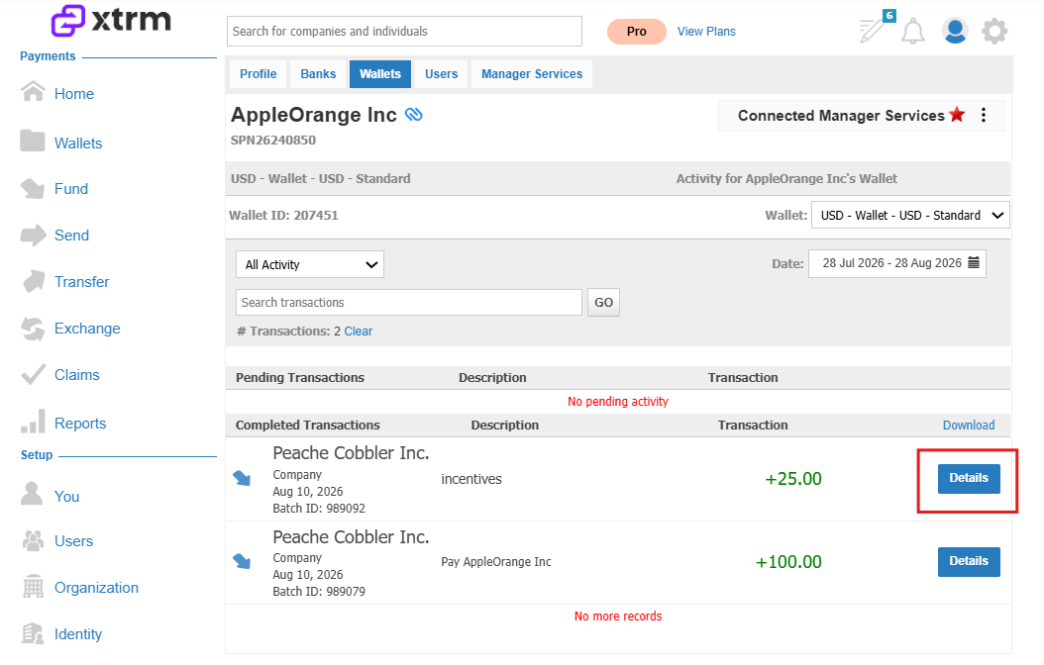Switch to the Profile tab
The height and width of the screenshot is (665, 1044).
[x=259, y=74]
